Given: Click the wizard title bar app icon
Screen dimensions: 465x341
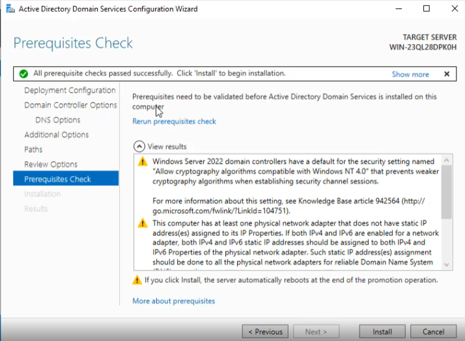Looking at the screenshot, I should click(x=10, y=9).
